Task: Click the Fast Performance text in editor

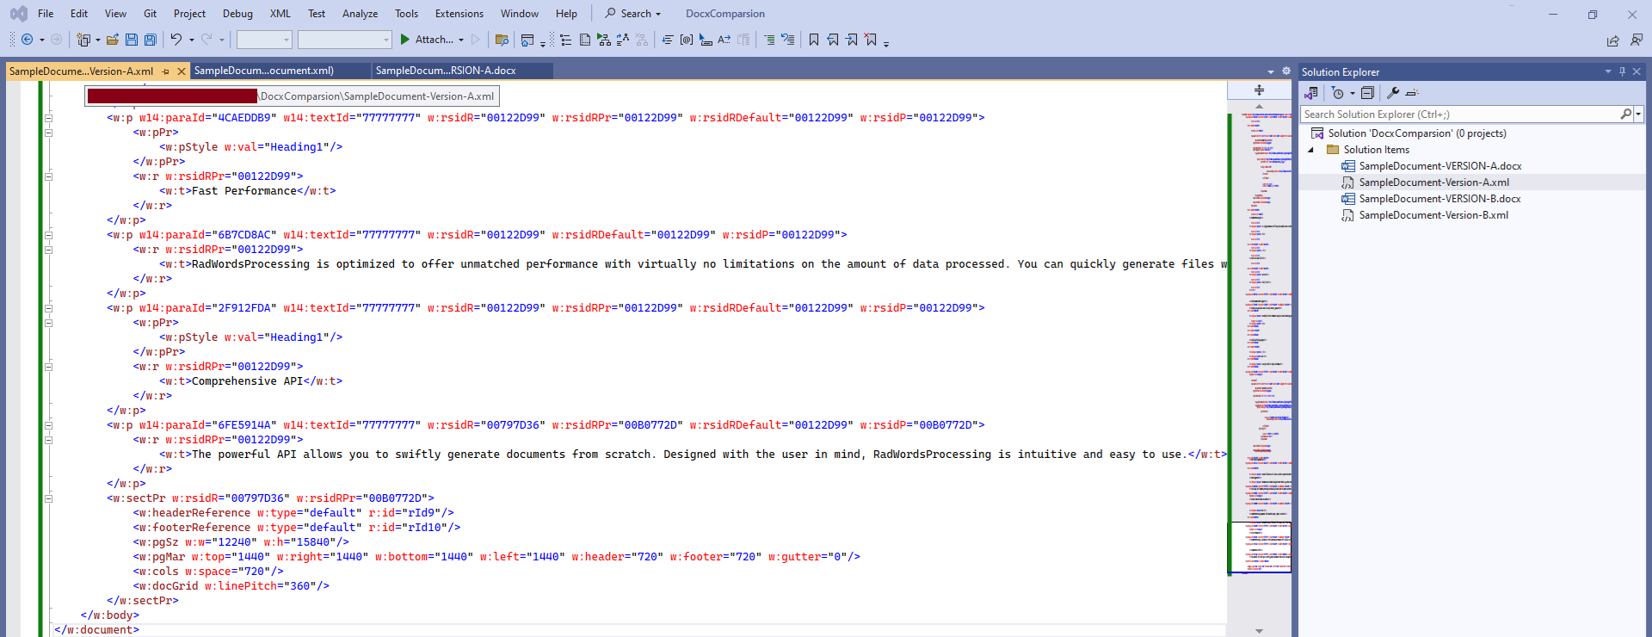Action: pos(243,191)
